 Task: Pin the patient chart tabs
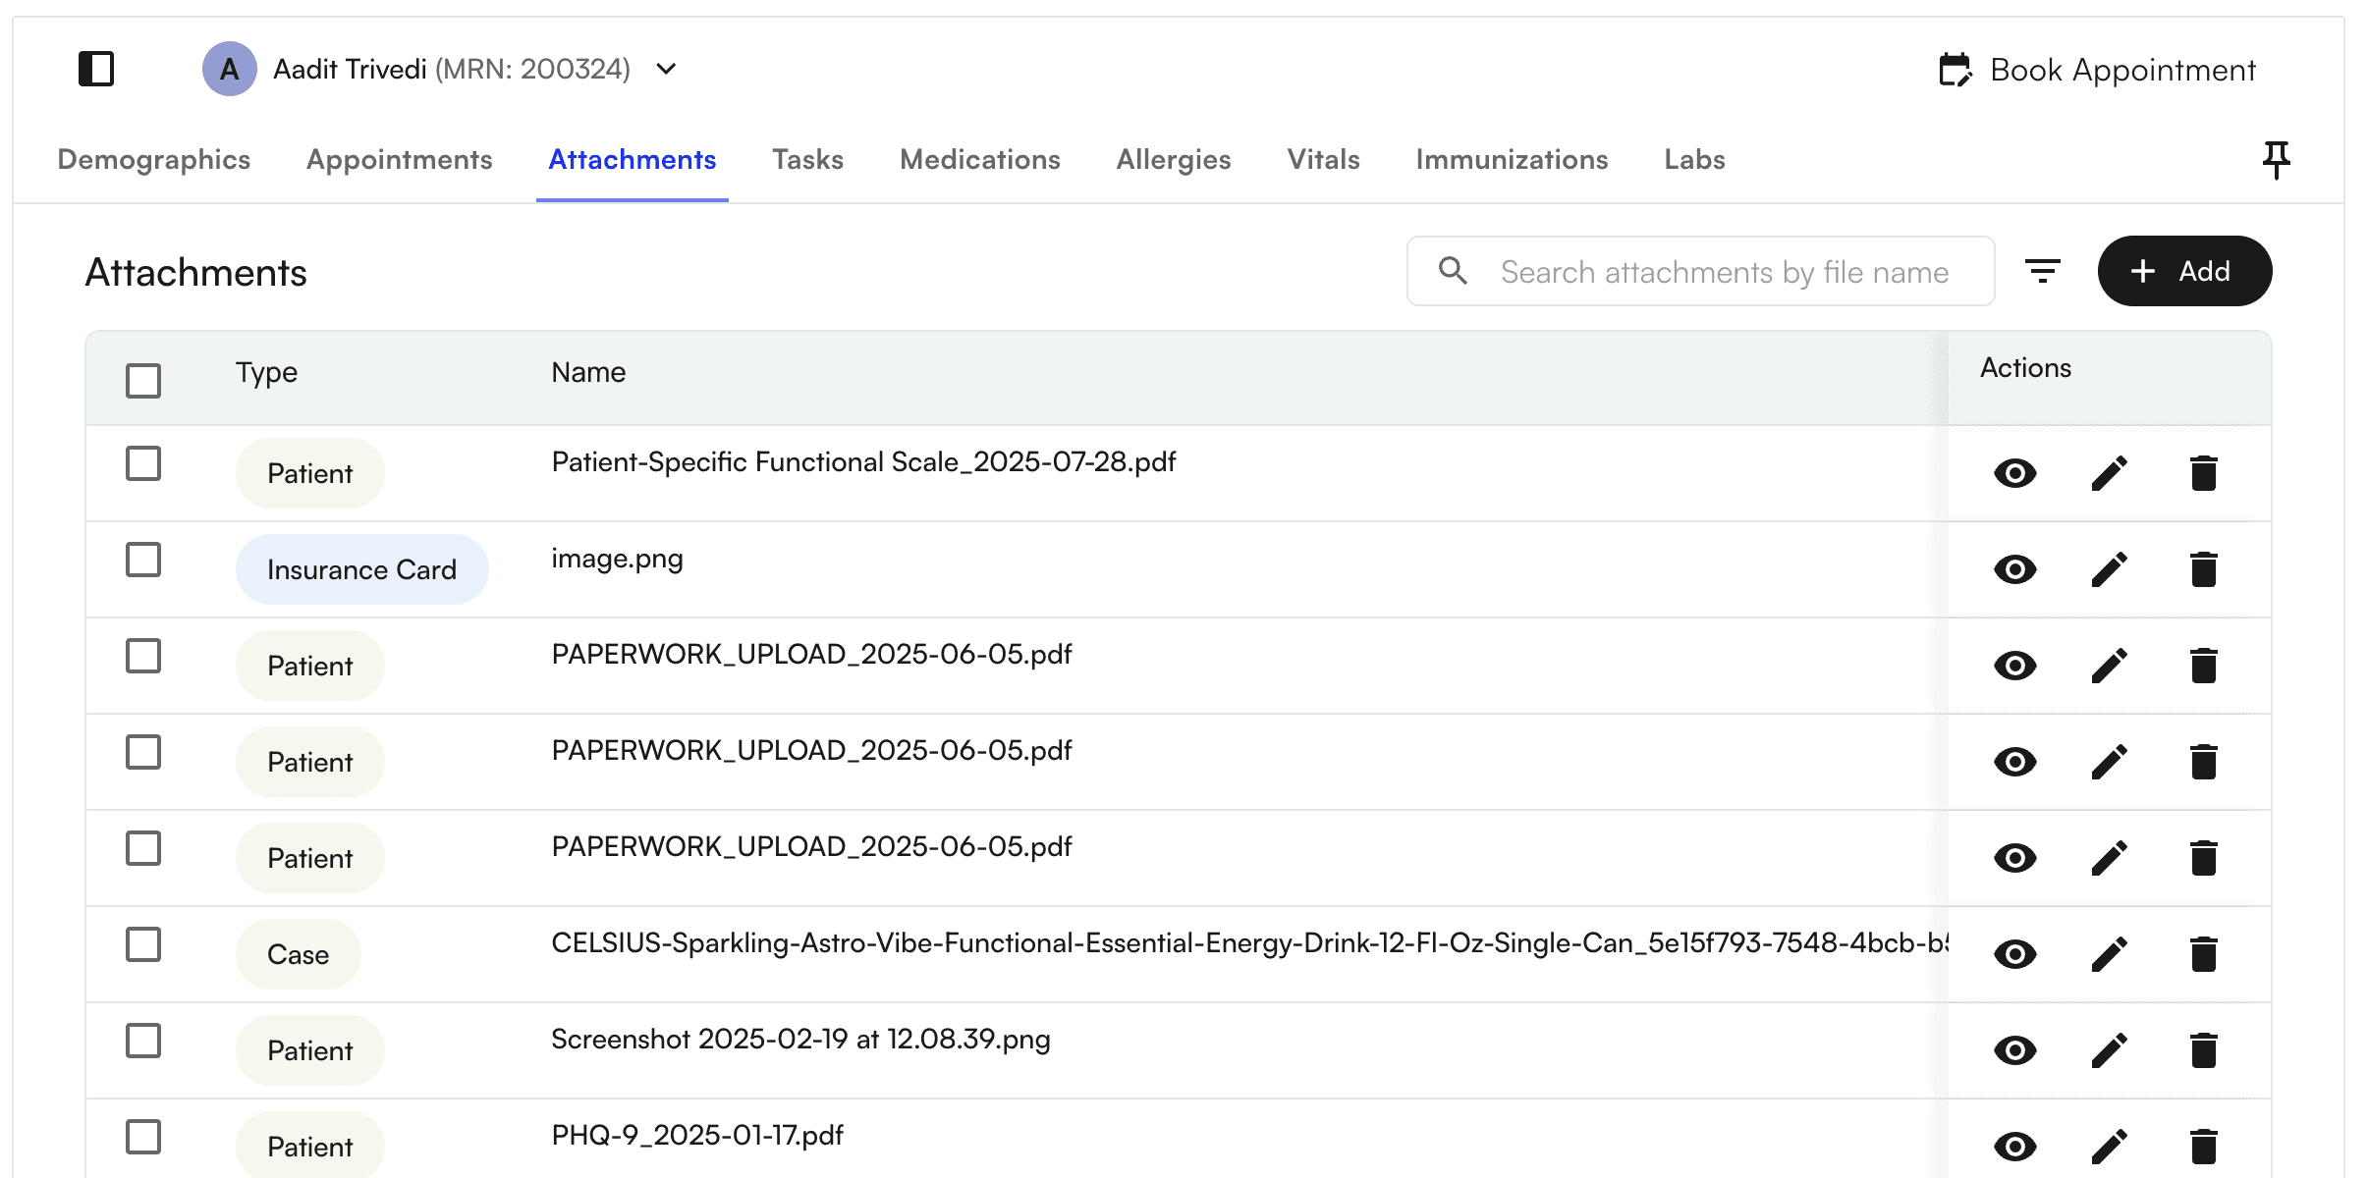(x=2277, y=159)
